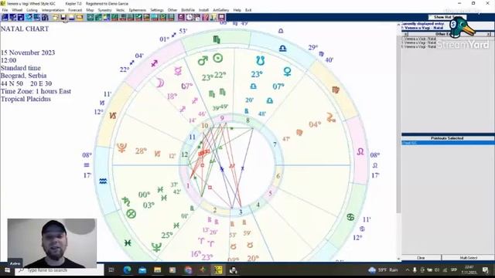495x278 pixels.
Task: Open the notification center icon
Action: (x=486, y=270)
